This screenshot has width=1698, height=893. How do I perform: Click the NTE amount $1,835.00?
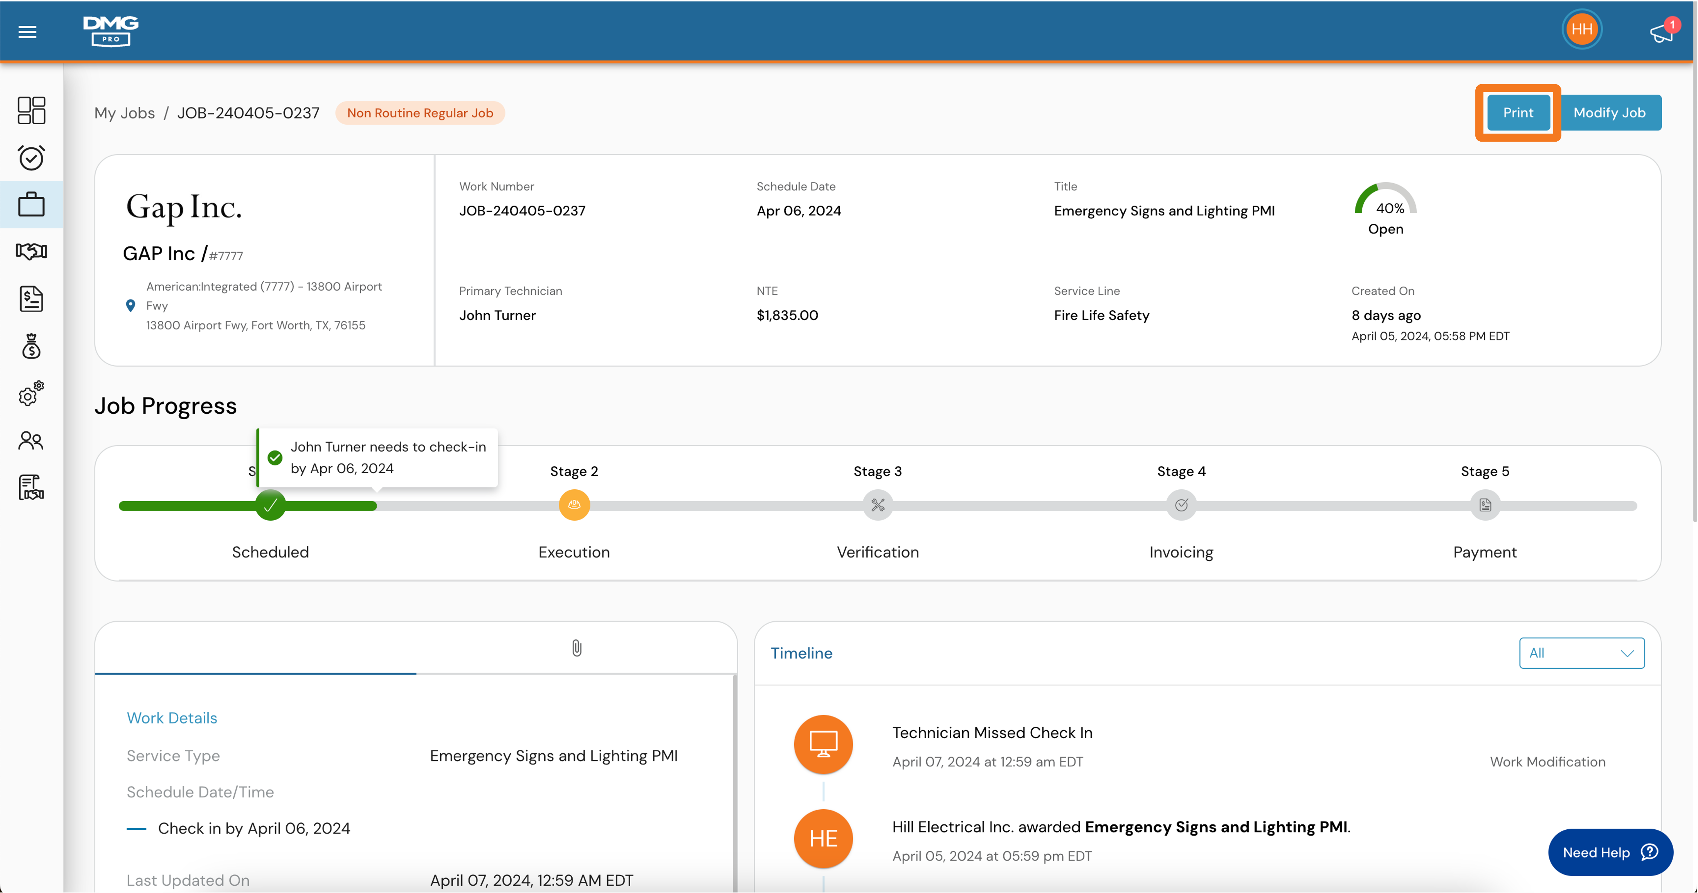pyautogui.click(x=787, y=316)
